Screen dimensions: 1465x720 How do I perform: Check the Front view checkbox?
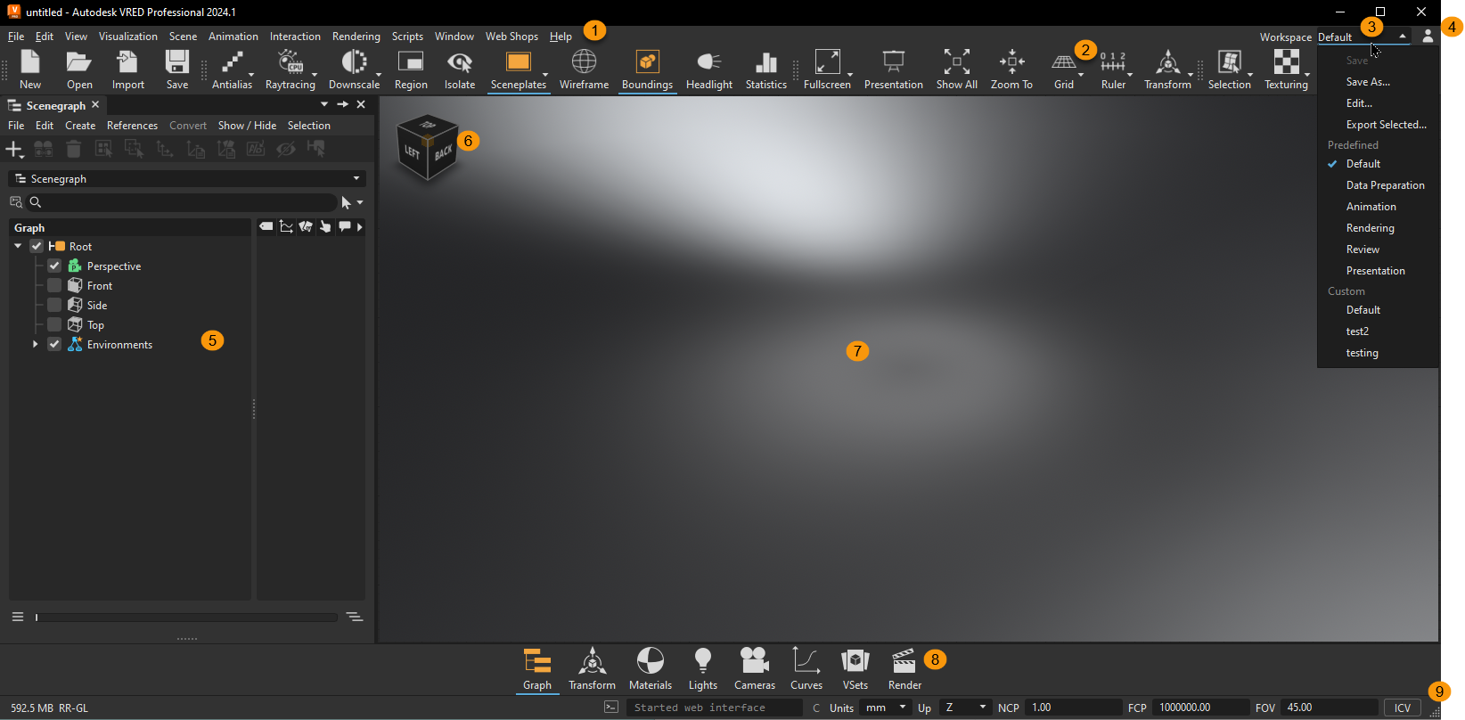(54, 285)
